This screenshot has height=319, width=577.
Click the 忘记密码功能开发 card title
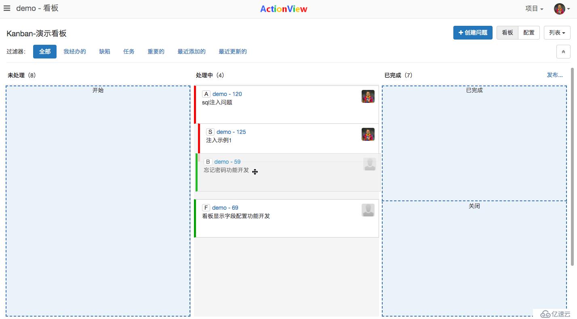tap(226, 170)
